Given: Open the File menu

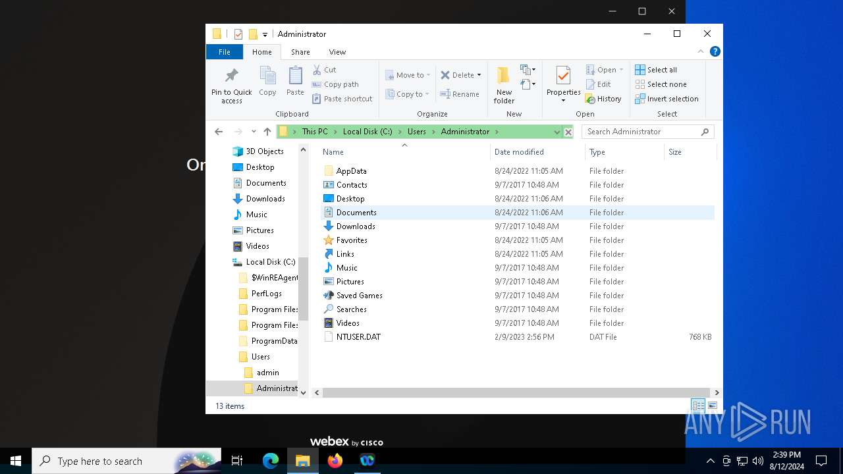Looking at the screenshot, I should tap(225, 52).
